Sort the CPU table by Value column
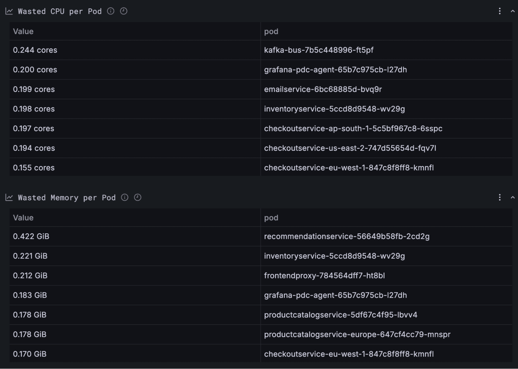518x369 pixels. pos(23,31)
